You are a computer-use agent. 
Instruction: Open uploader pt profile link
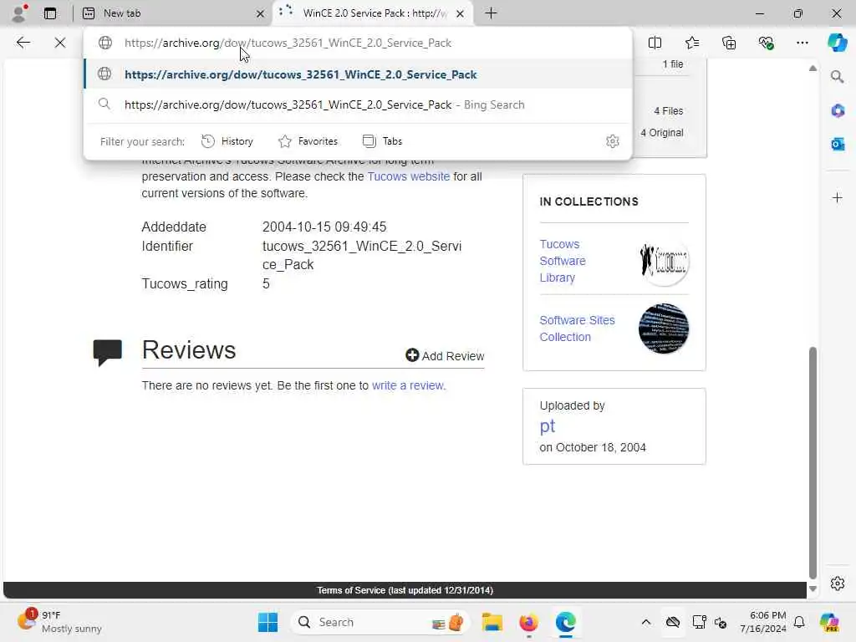coord(547,425)
